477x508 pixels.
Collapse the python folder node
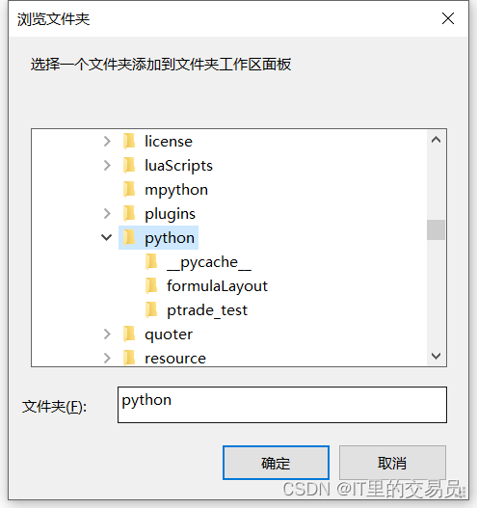click(x=107, y=238)
